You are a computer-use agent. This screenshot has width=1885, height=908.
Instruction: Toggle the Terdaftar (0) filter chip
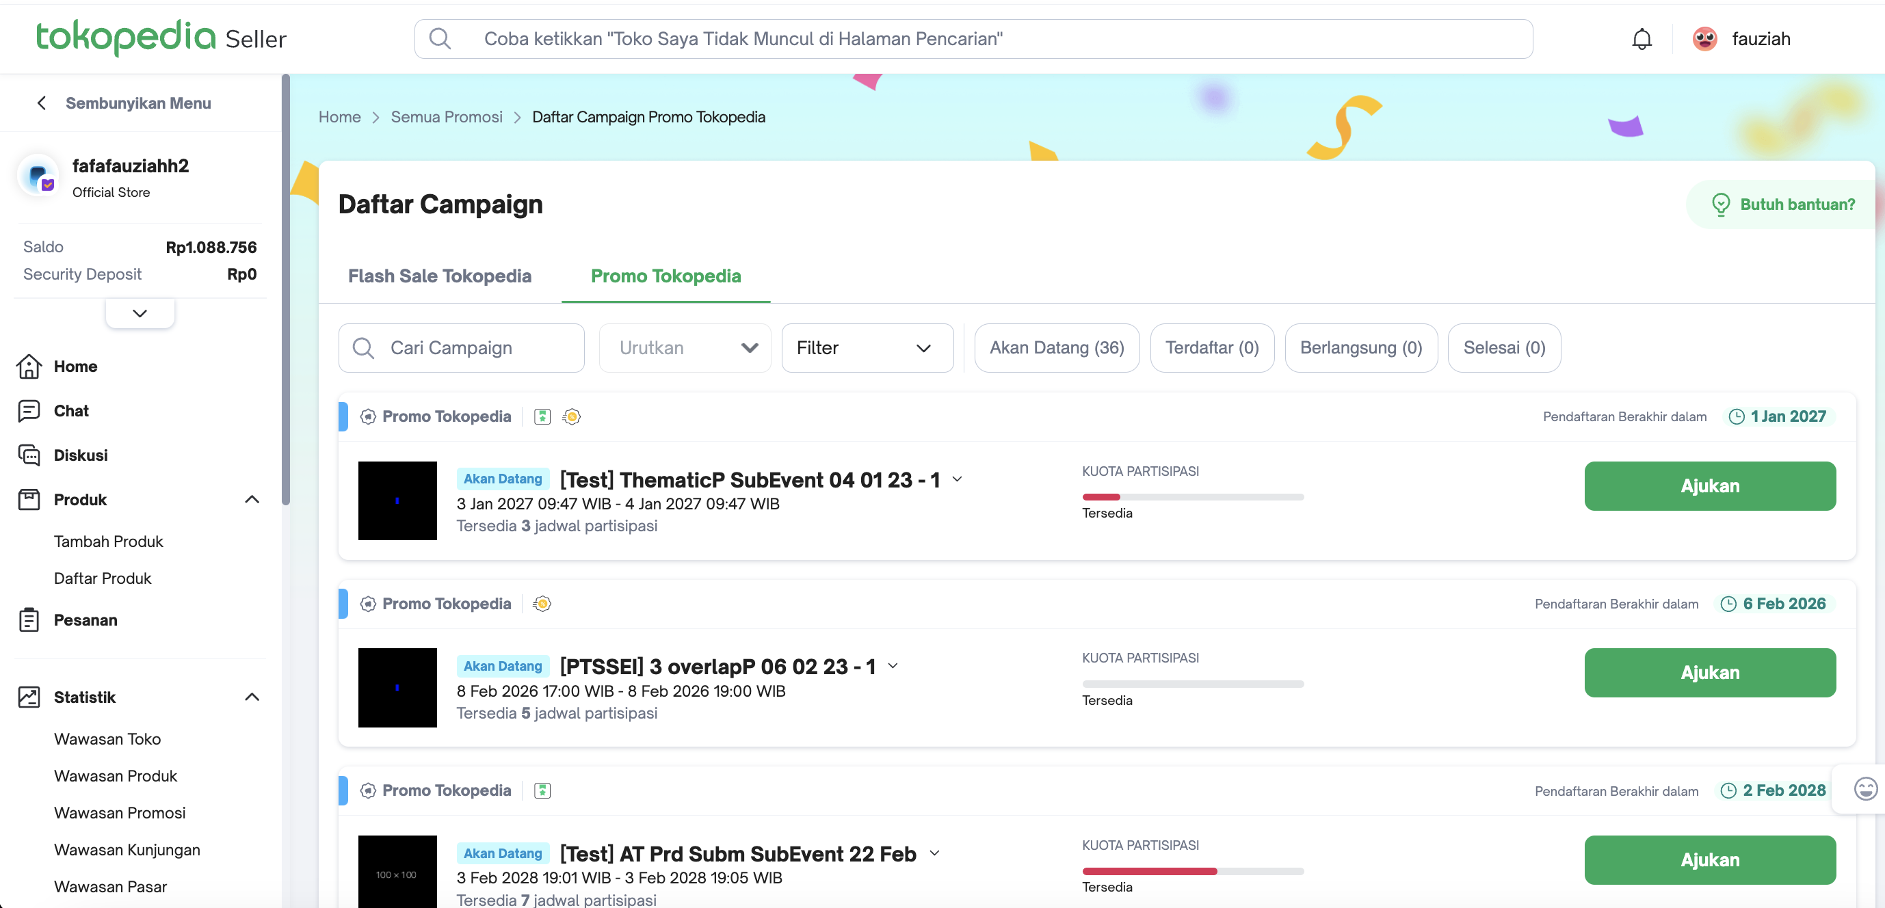1211,347
